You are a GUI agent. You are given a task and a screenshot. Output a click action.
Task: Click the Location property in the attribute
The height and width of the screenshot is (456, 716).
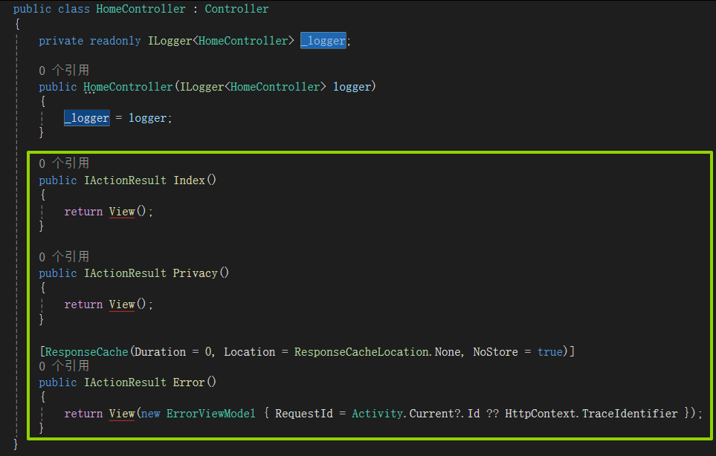[250, 352]
